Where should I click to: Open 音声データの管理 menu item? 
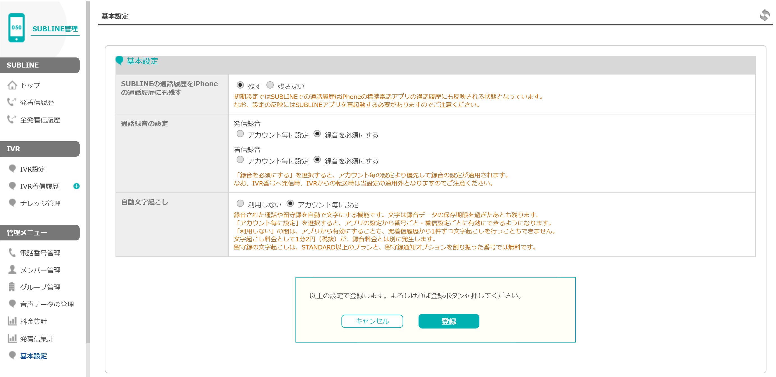[x=47, y=304]
